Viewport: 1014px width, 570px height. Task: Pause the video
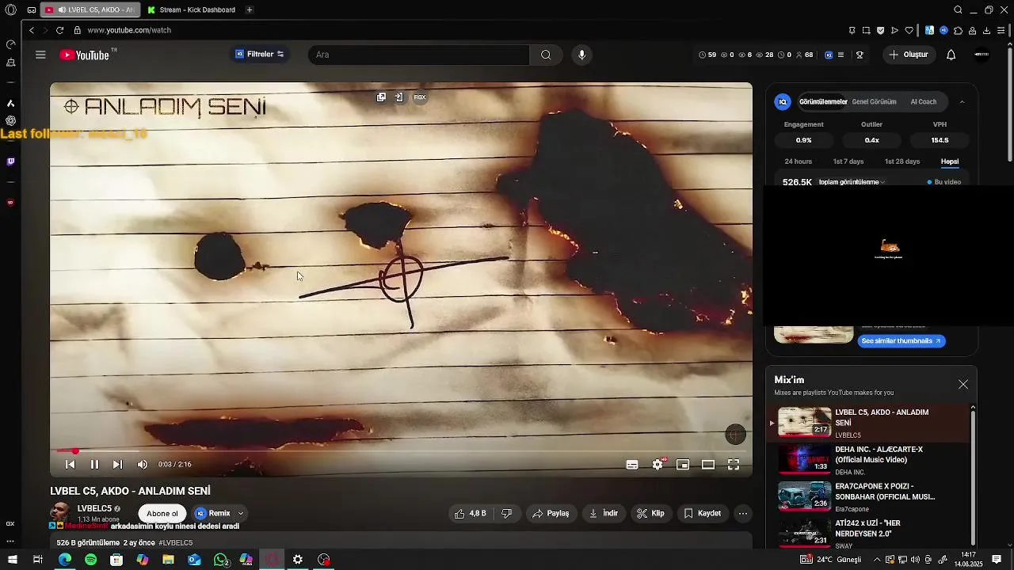point(94,465)
